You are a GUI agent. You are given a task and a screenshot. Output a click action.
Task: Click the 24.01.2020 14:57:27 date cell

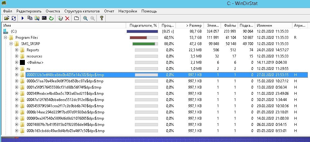[273, 50]
